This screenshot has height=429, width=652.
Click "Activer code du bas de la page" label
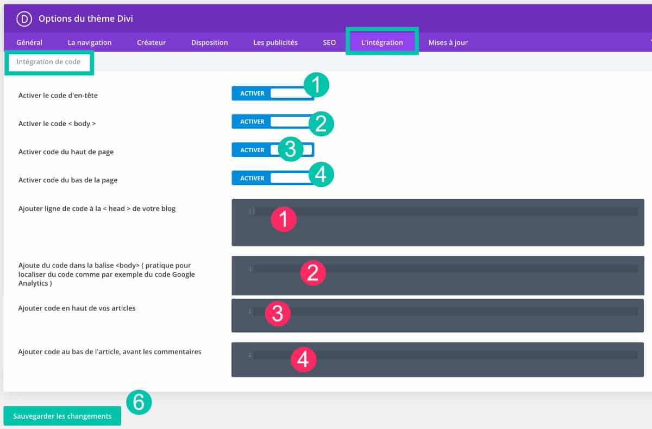(68, 180)
